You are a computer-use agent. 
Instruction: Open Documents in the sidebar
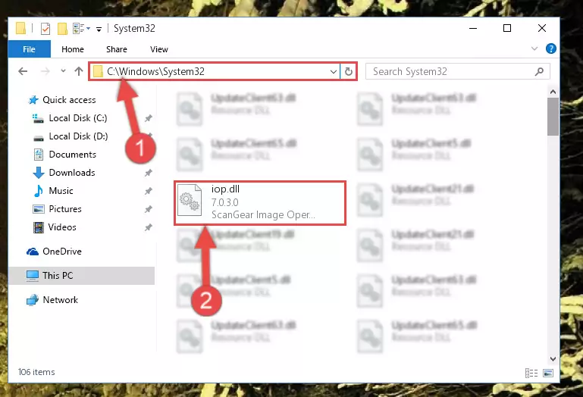point(73,155)
